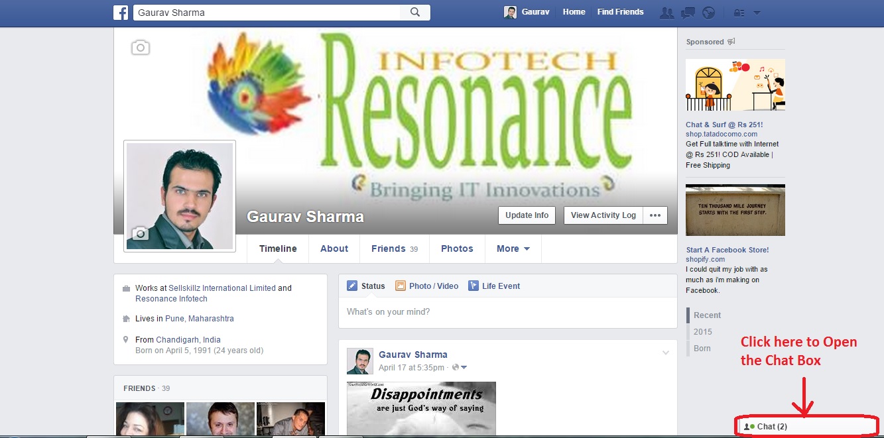Open the account menu down arrow
This screenshot has width=884, height=438.
click(757, 13)
